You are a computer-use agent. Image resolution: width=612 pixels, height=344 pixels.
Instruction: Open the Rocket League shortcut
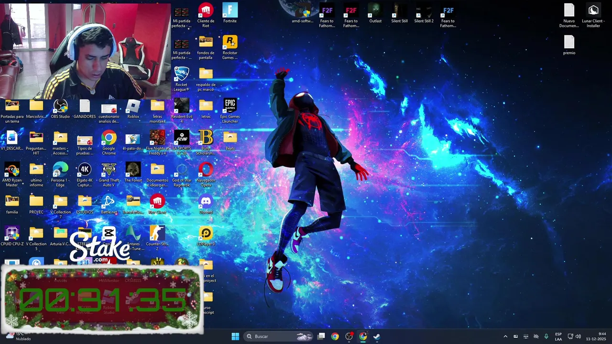181,79
